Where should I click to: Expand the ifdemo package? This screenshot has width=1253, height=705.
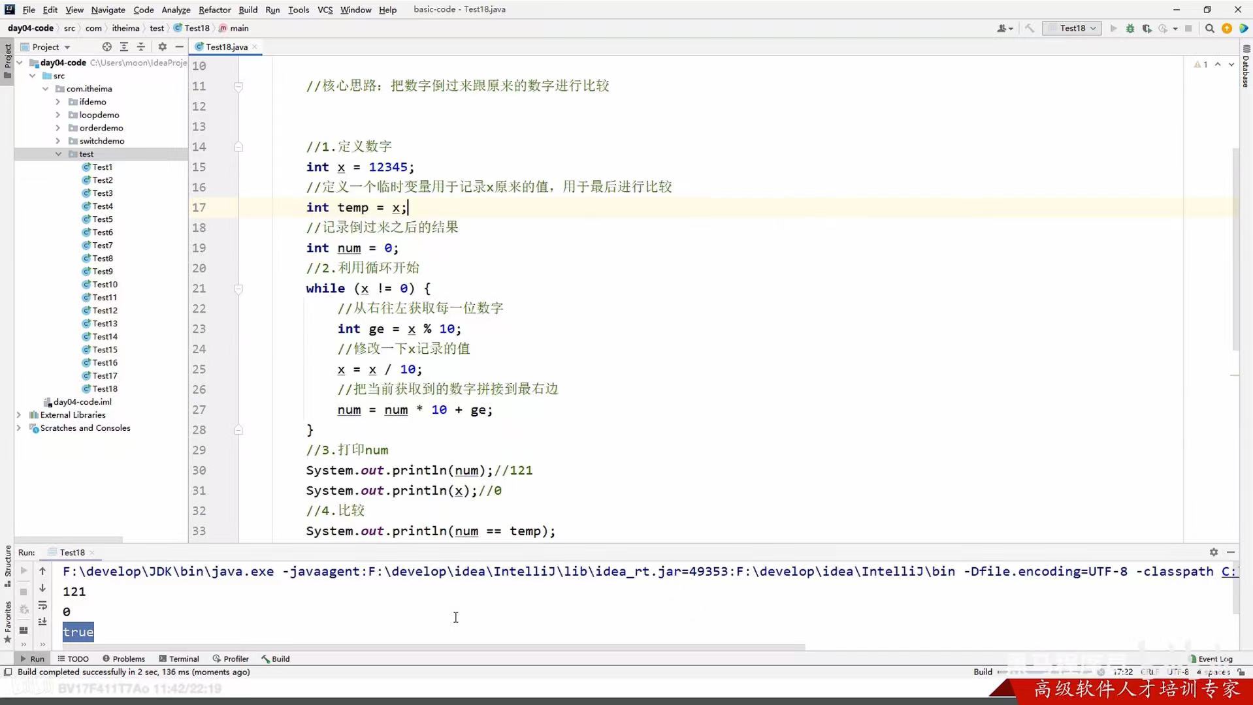click(57, 101)
